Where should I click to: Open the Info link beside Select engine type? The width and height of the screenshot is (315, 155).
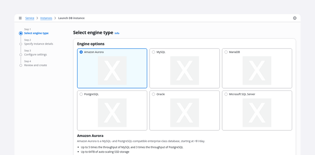117,33
